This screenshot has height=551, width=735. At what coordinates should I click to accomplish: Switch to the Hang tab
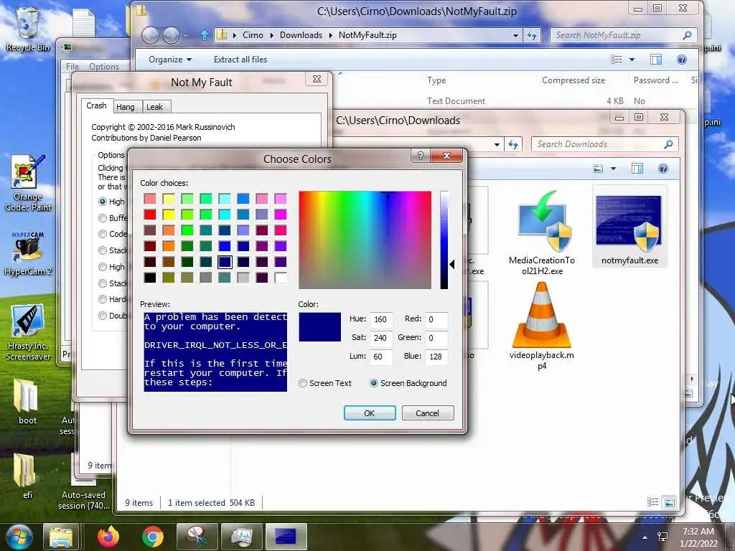click(125, 107)
